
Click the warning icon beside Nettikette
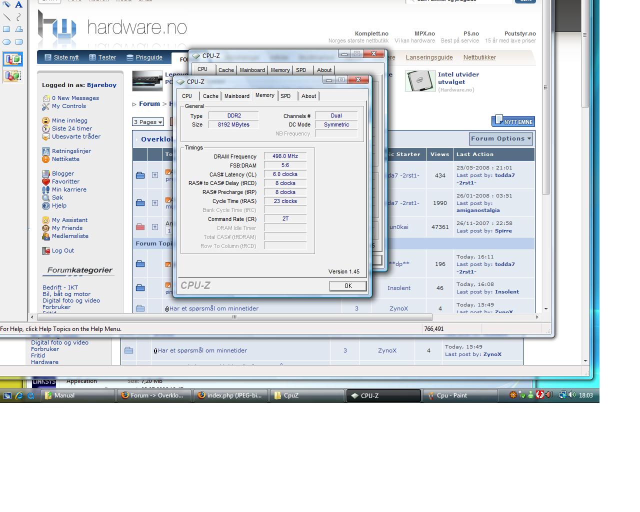point(46,159)
